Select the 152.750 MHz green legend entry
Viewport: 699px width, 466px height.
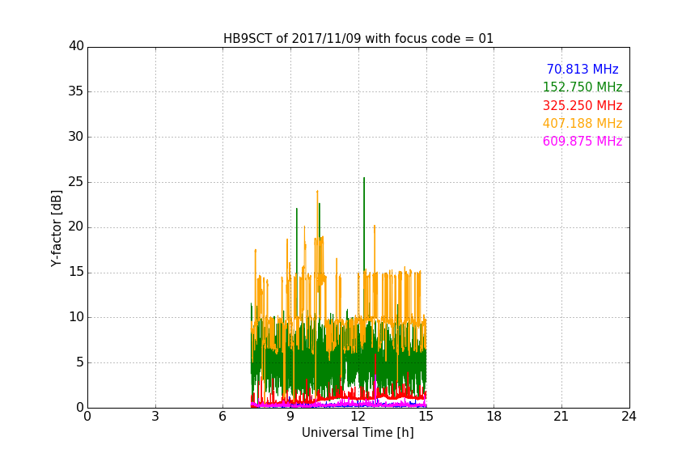[x=582, y=87]
